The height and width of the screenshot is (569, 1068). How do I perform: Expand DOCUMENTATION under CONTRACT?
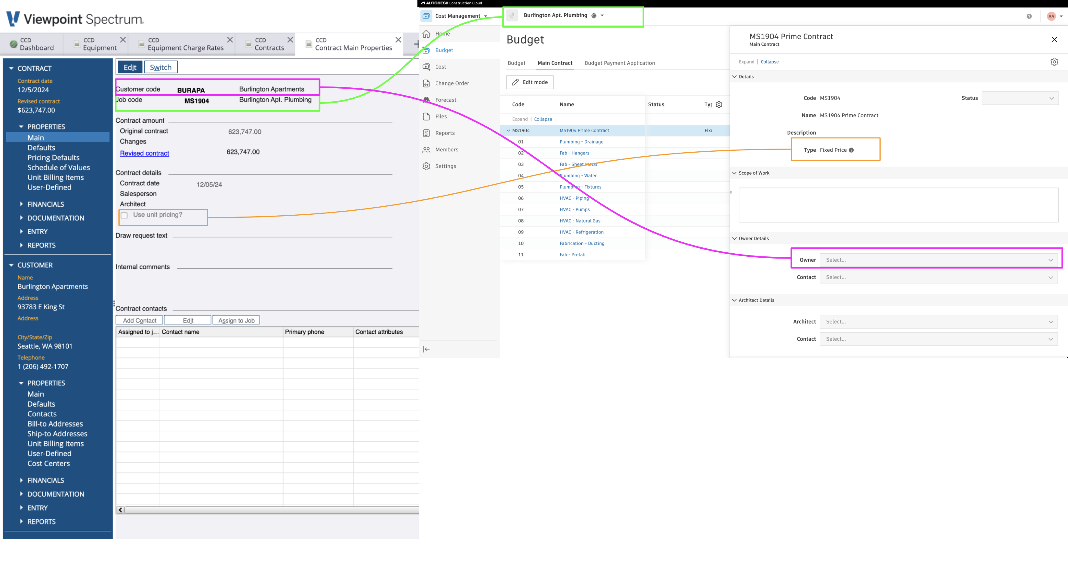[21, 218]
